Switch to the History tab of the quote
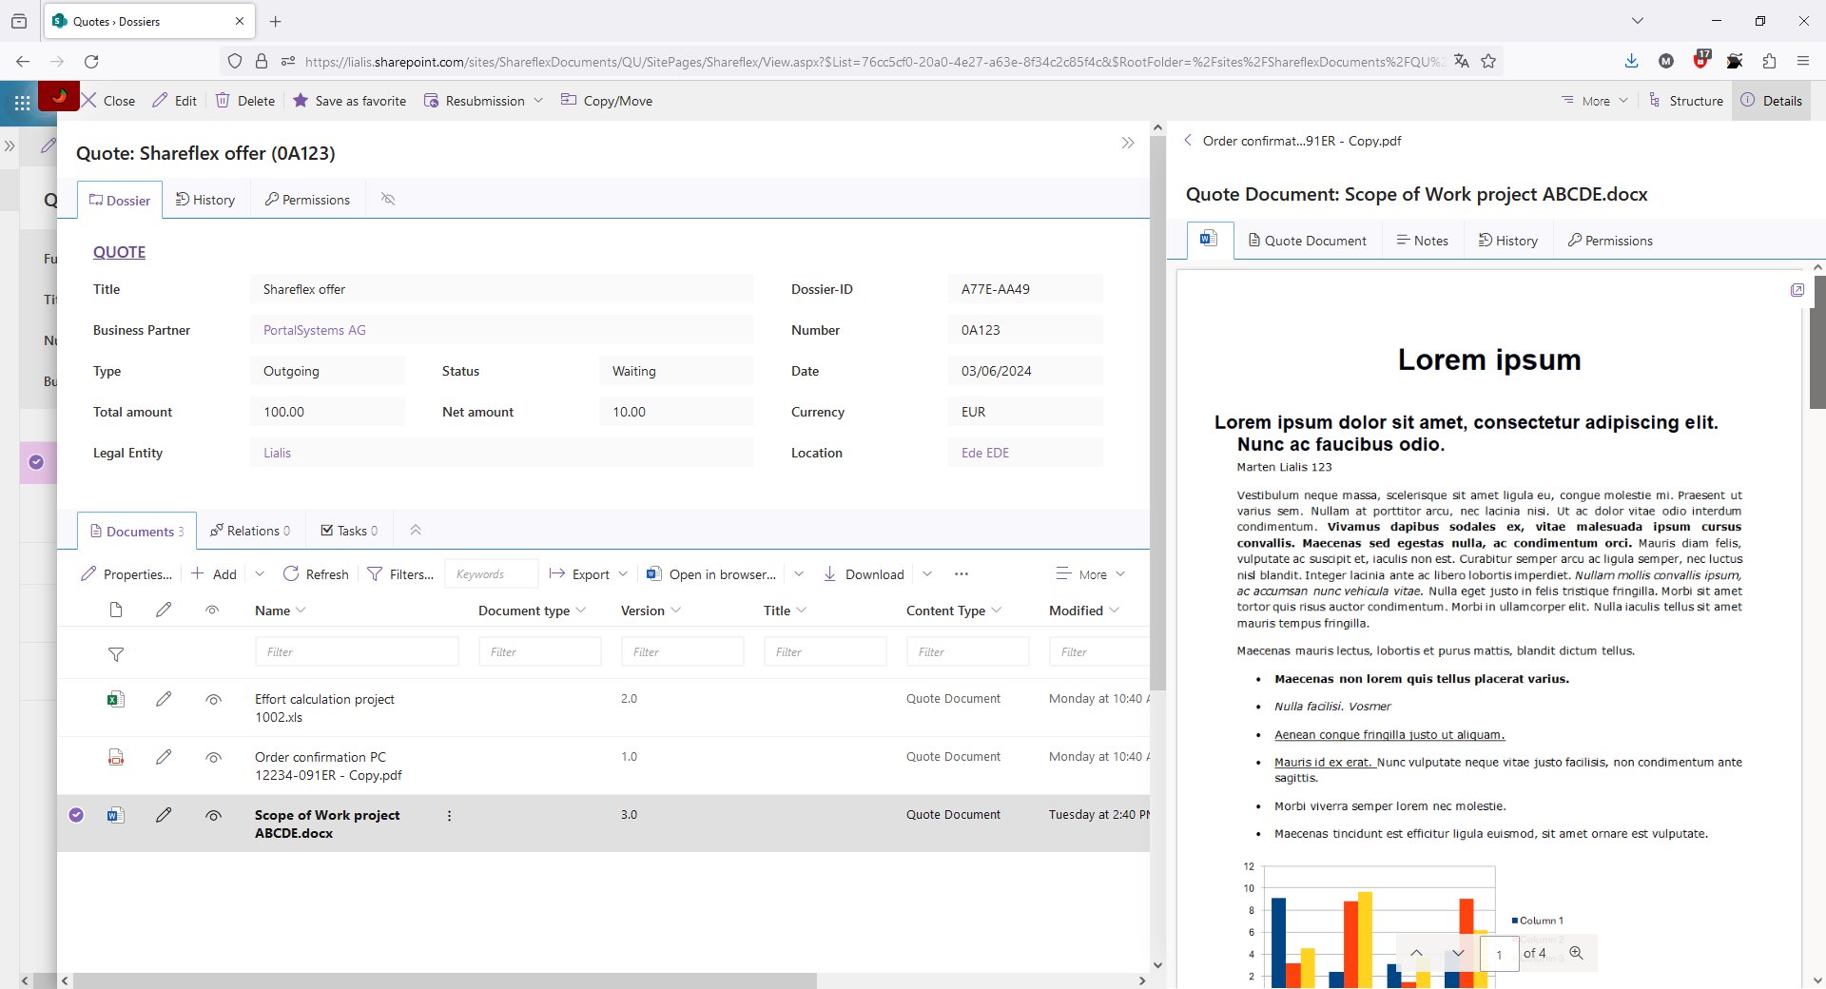This screenshot has width=1826, height=989. coord(205,199)
